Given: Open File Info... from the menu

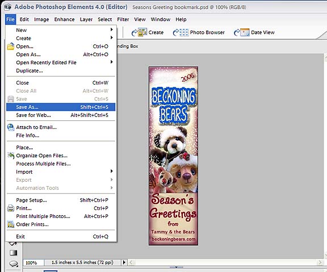Looking at the screenshot, I should click(x=61, y=135).
